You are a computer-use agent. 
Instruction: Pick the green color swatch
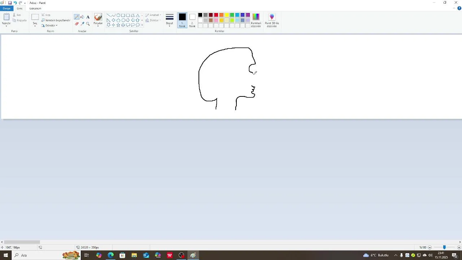(x=232, y=15)
